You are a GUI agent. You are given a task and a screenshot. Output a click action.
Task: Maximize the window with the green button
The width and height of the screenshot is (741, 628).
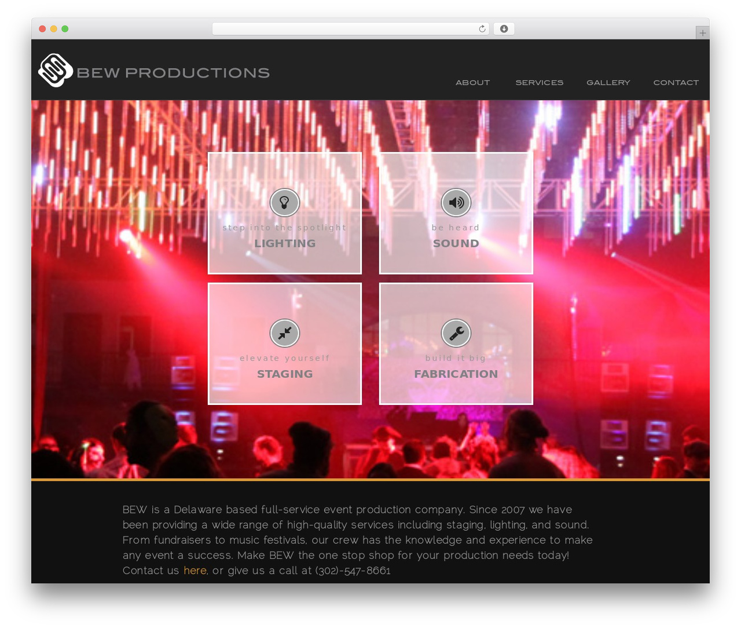pos(65,29)
